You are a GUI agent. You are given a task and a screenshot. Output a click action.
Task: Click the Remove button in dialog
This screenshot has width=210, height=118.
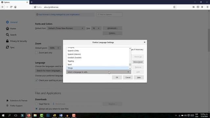138,67
